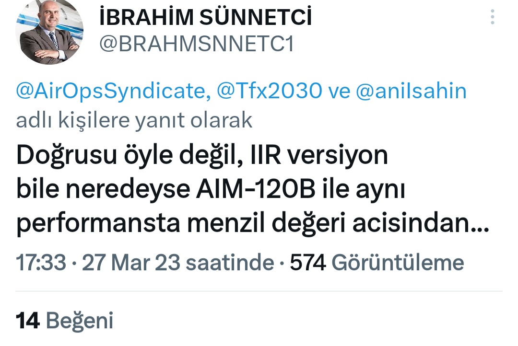Click the '27 Mar 23' date

click(131, 263)
